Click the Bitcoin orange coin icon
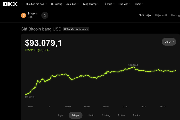Viewport: 180px width, 120px height. pos(23,15)
